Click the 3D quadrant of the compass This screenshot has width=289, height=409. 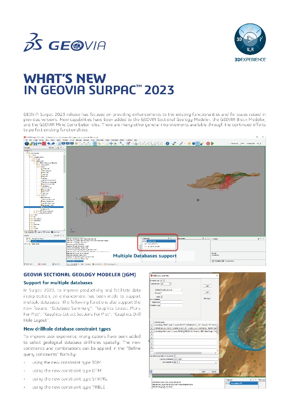(239, 39)
